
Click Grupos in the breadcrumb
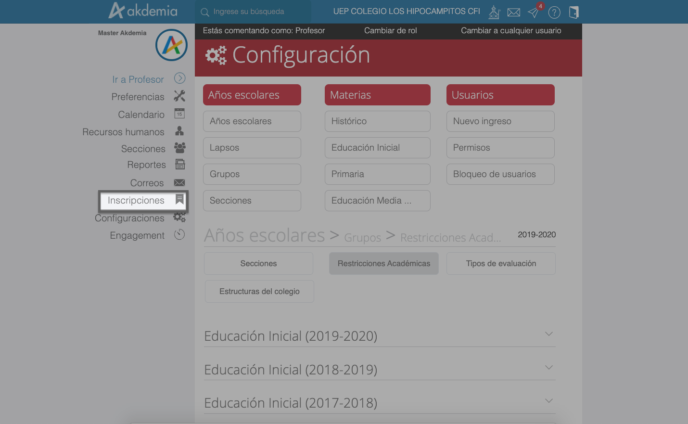[x=362, y=238]
